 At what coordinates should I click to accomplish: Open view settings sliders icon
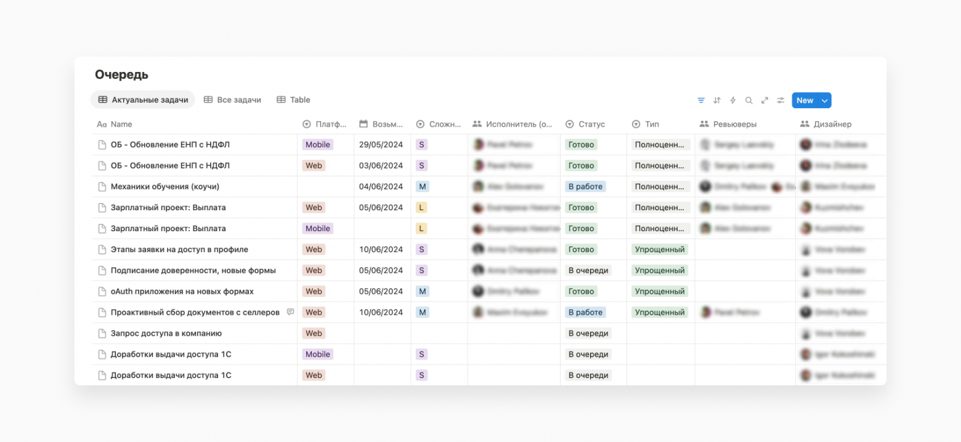[x=781, y=100]
